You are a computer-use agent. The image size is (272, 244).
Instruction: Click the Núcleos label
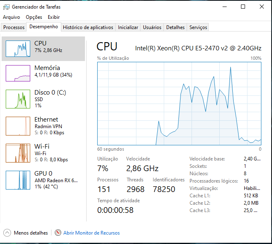(199, 174)
